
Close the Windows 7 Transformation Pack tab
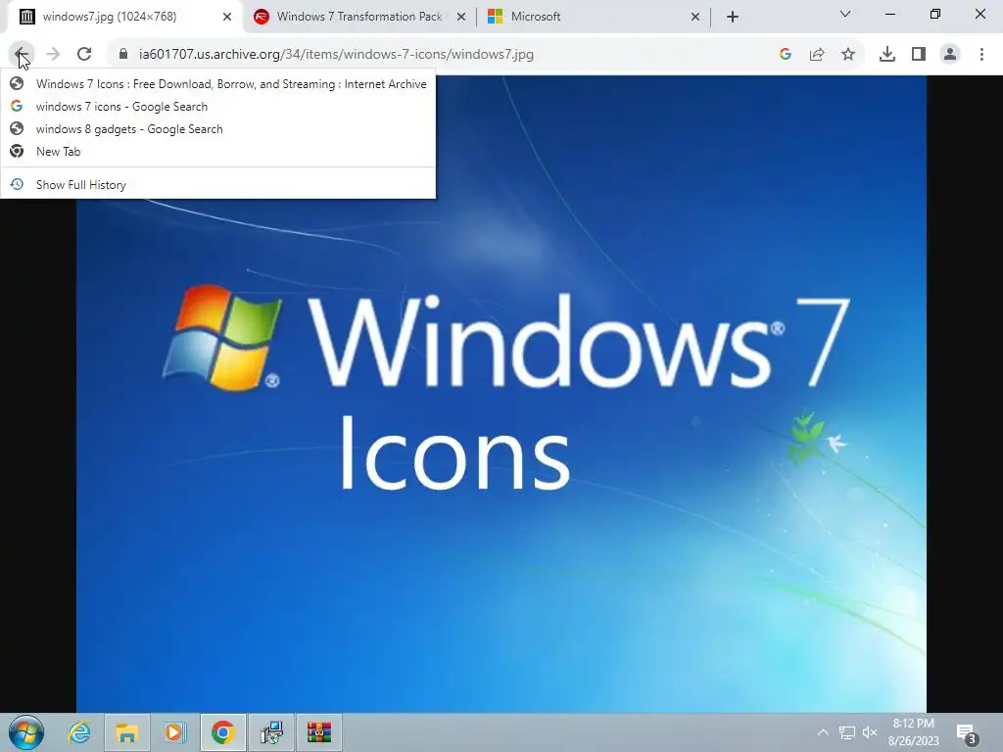point(461,17)
